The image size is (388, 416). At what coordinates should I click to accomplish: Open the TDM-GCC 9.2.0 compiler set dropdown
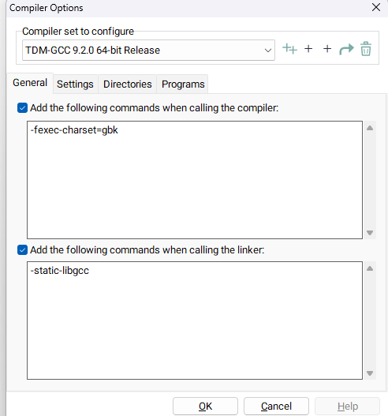click(148, 51)
